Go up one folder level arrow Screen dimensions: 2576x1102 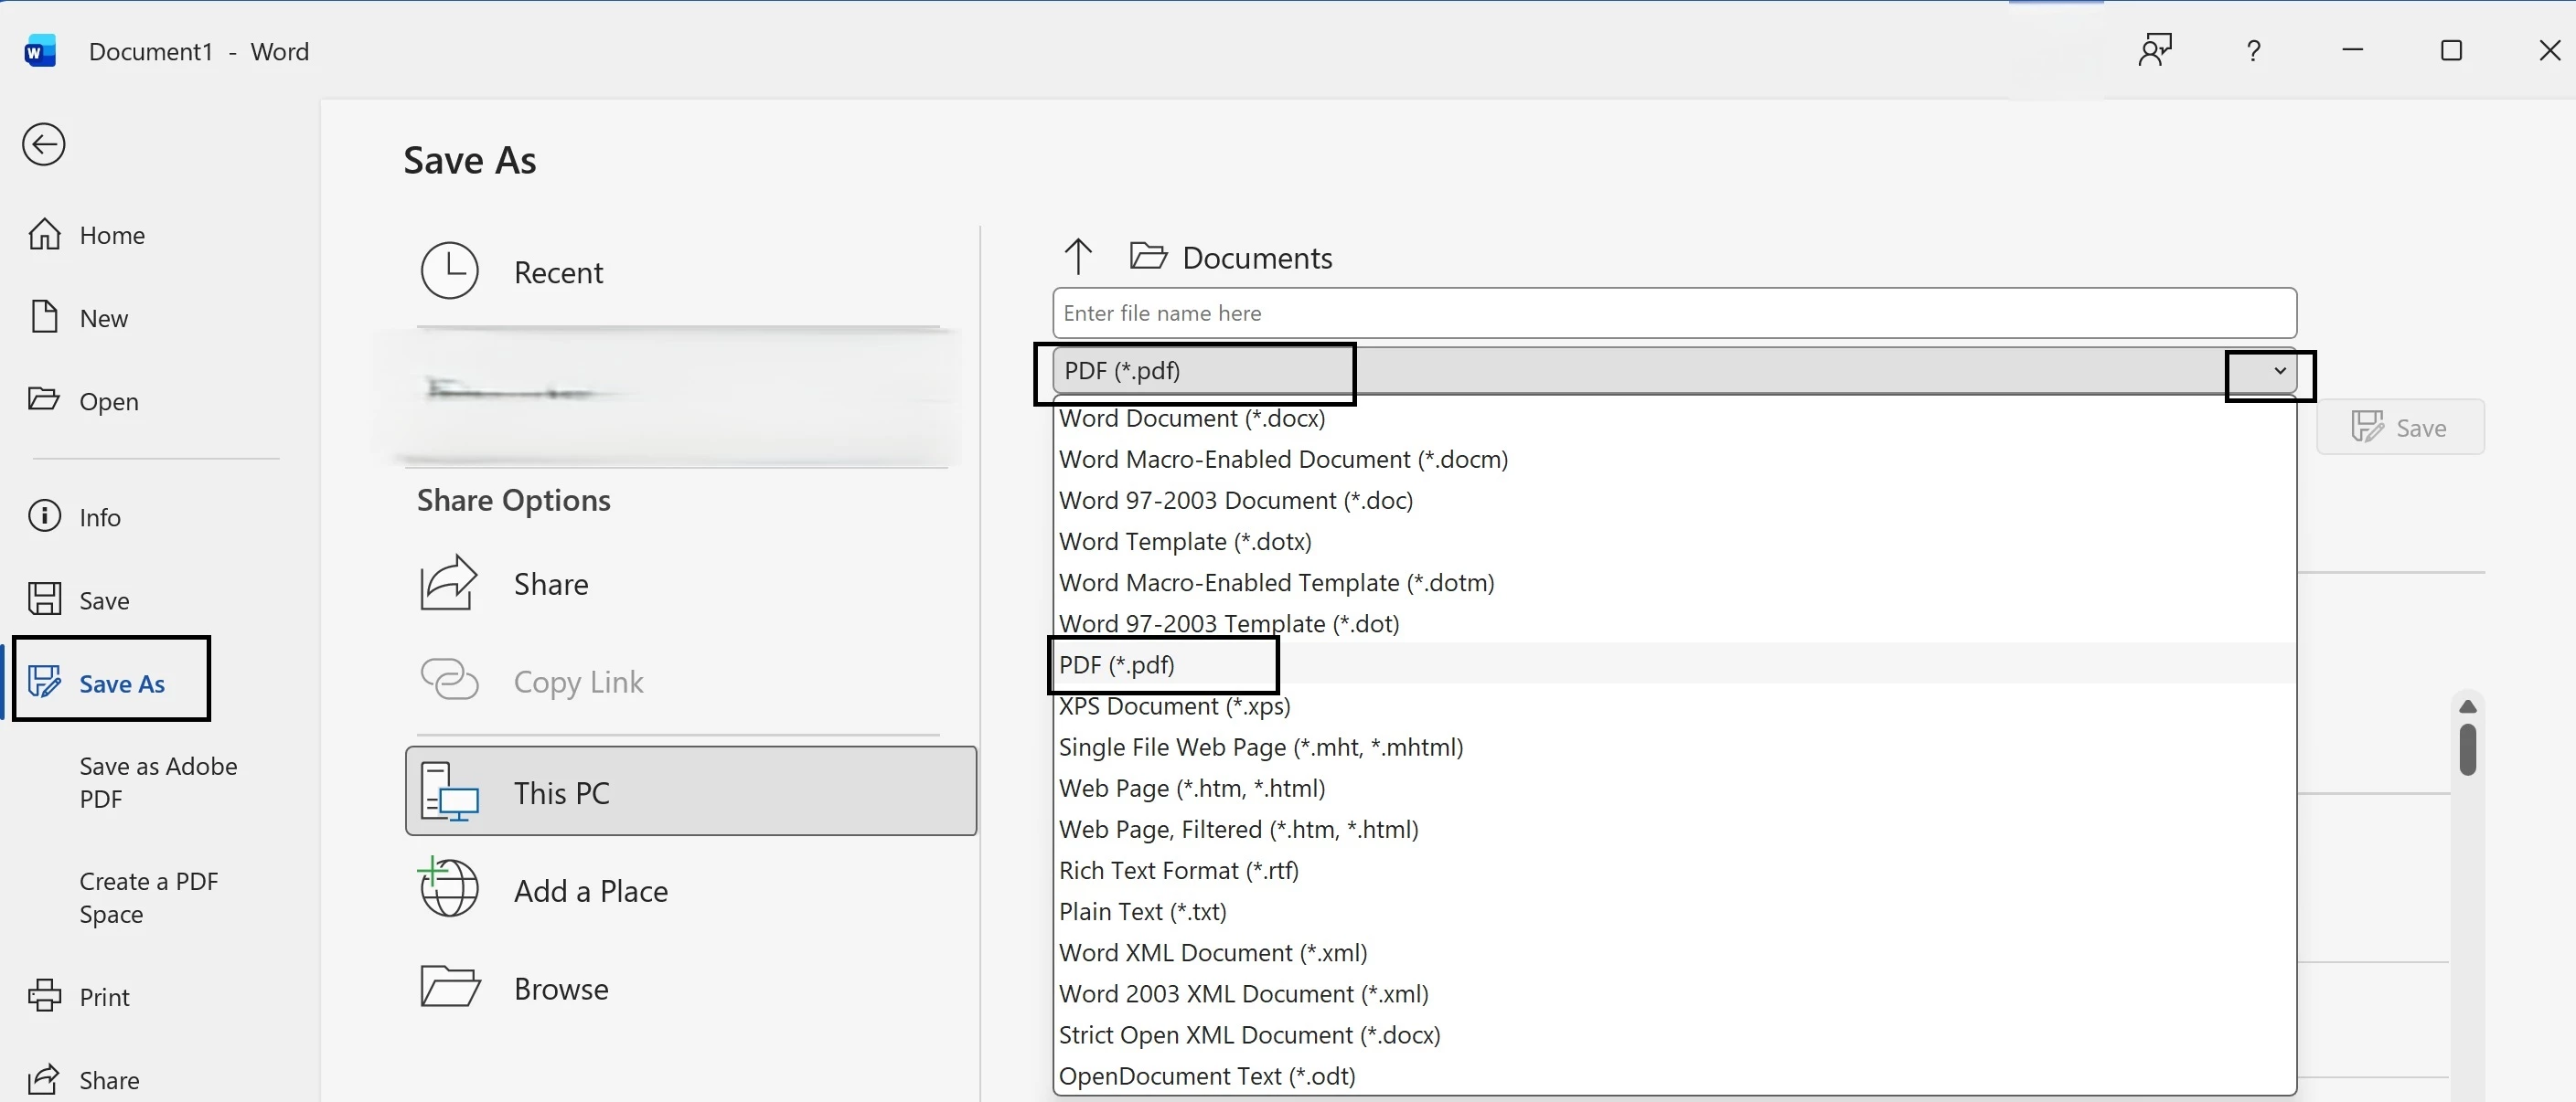1077,257
